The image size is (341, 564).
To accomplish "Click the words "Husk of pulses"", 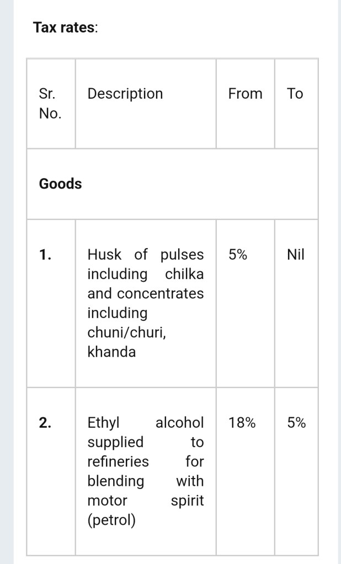I will click(x=146, y=255).
